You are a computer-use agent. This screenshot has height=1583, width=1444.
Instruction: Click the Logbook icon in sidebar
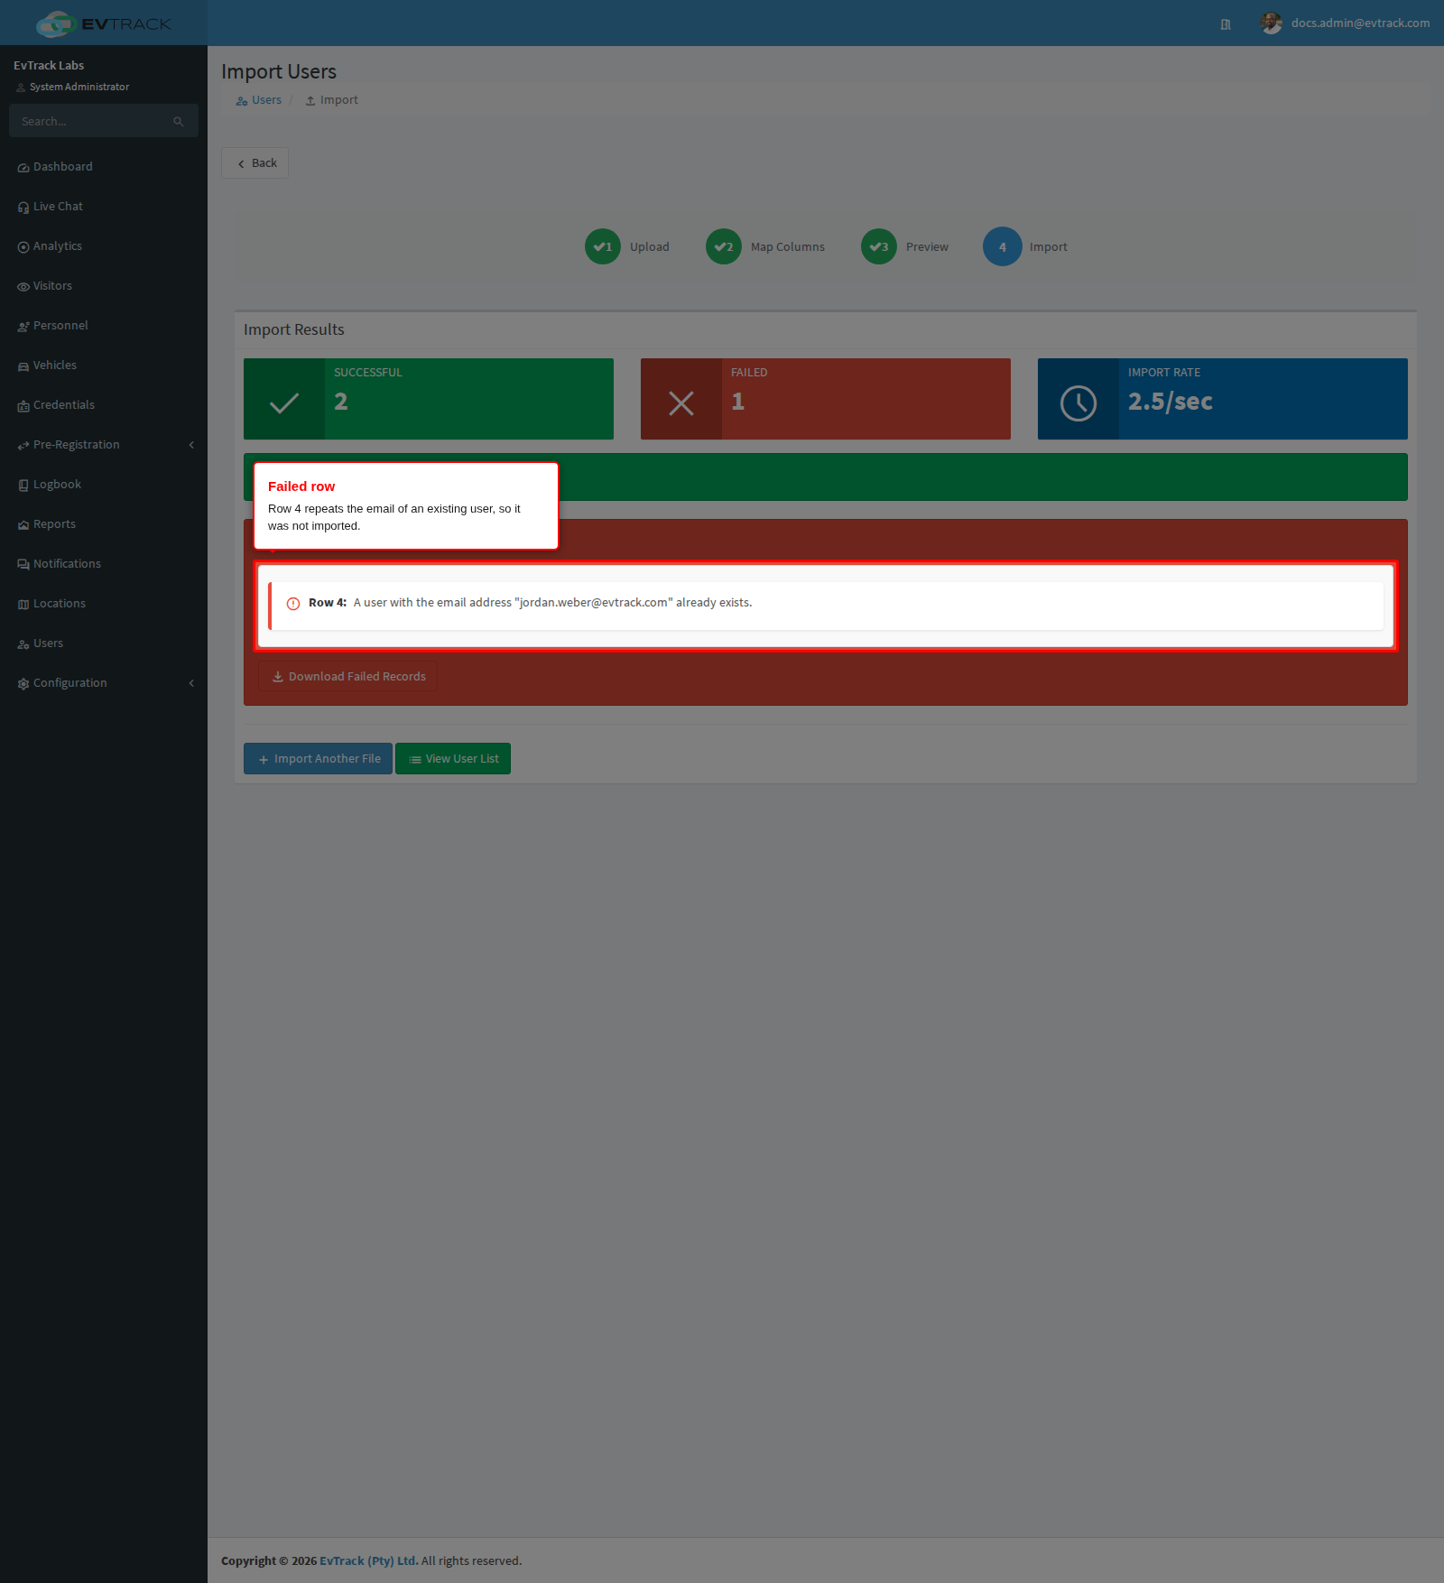(23, 486)
